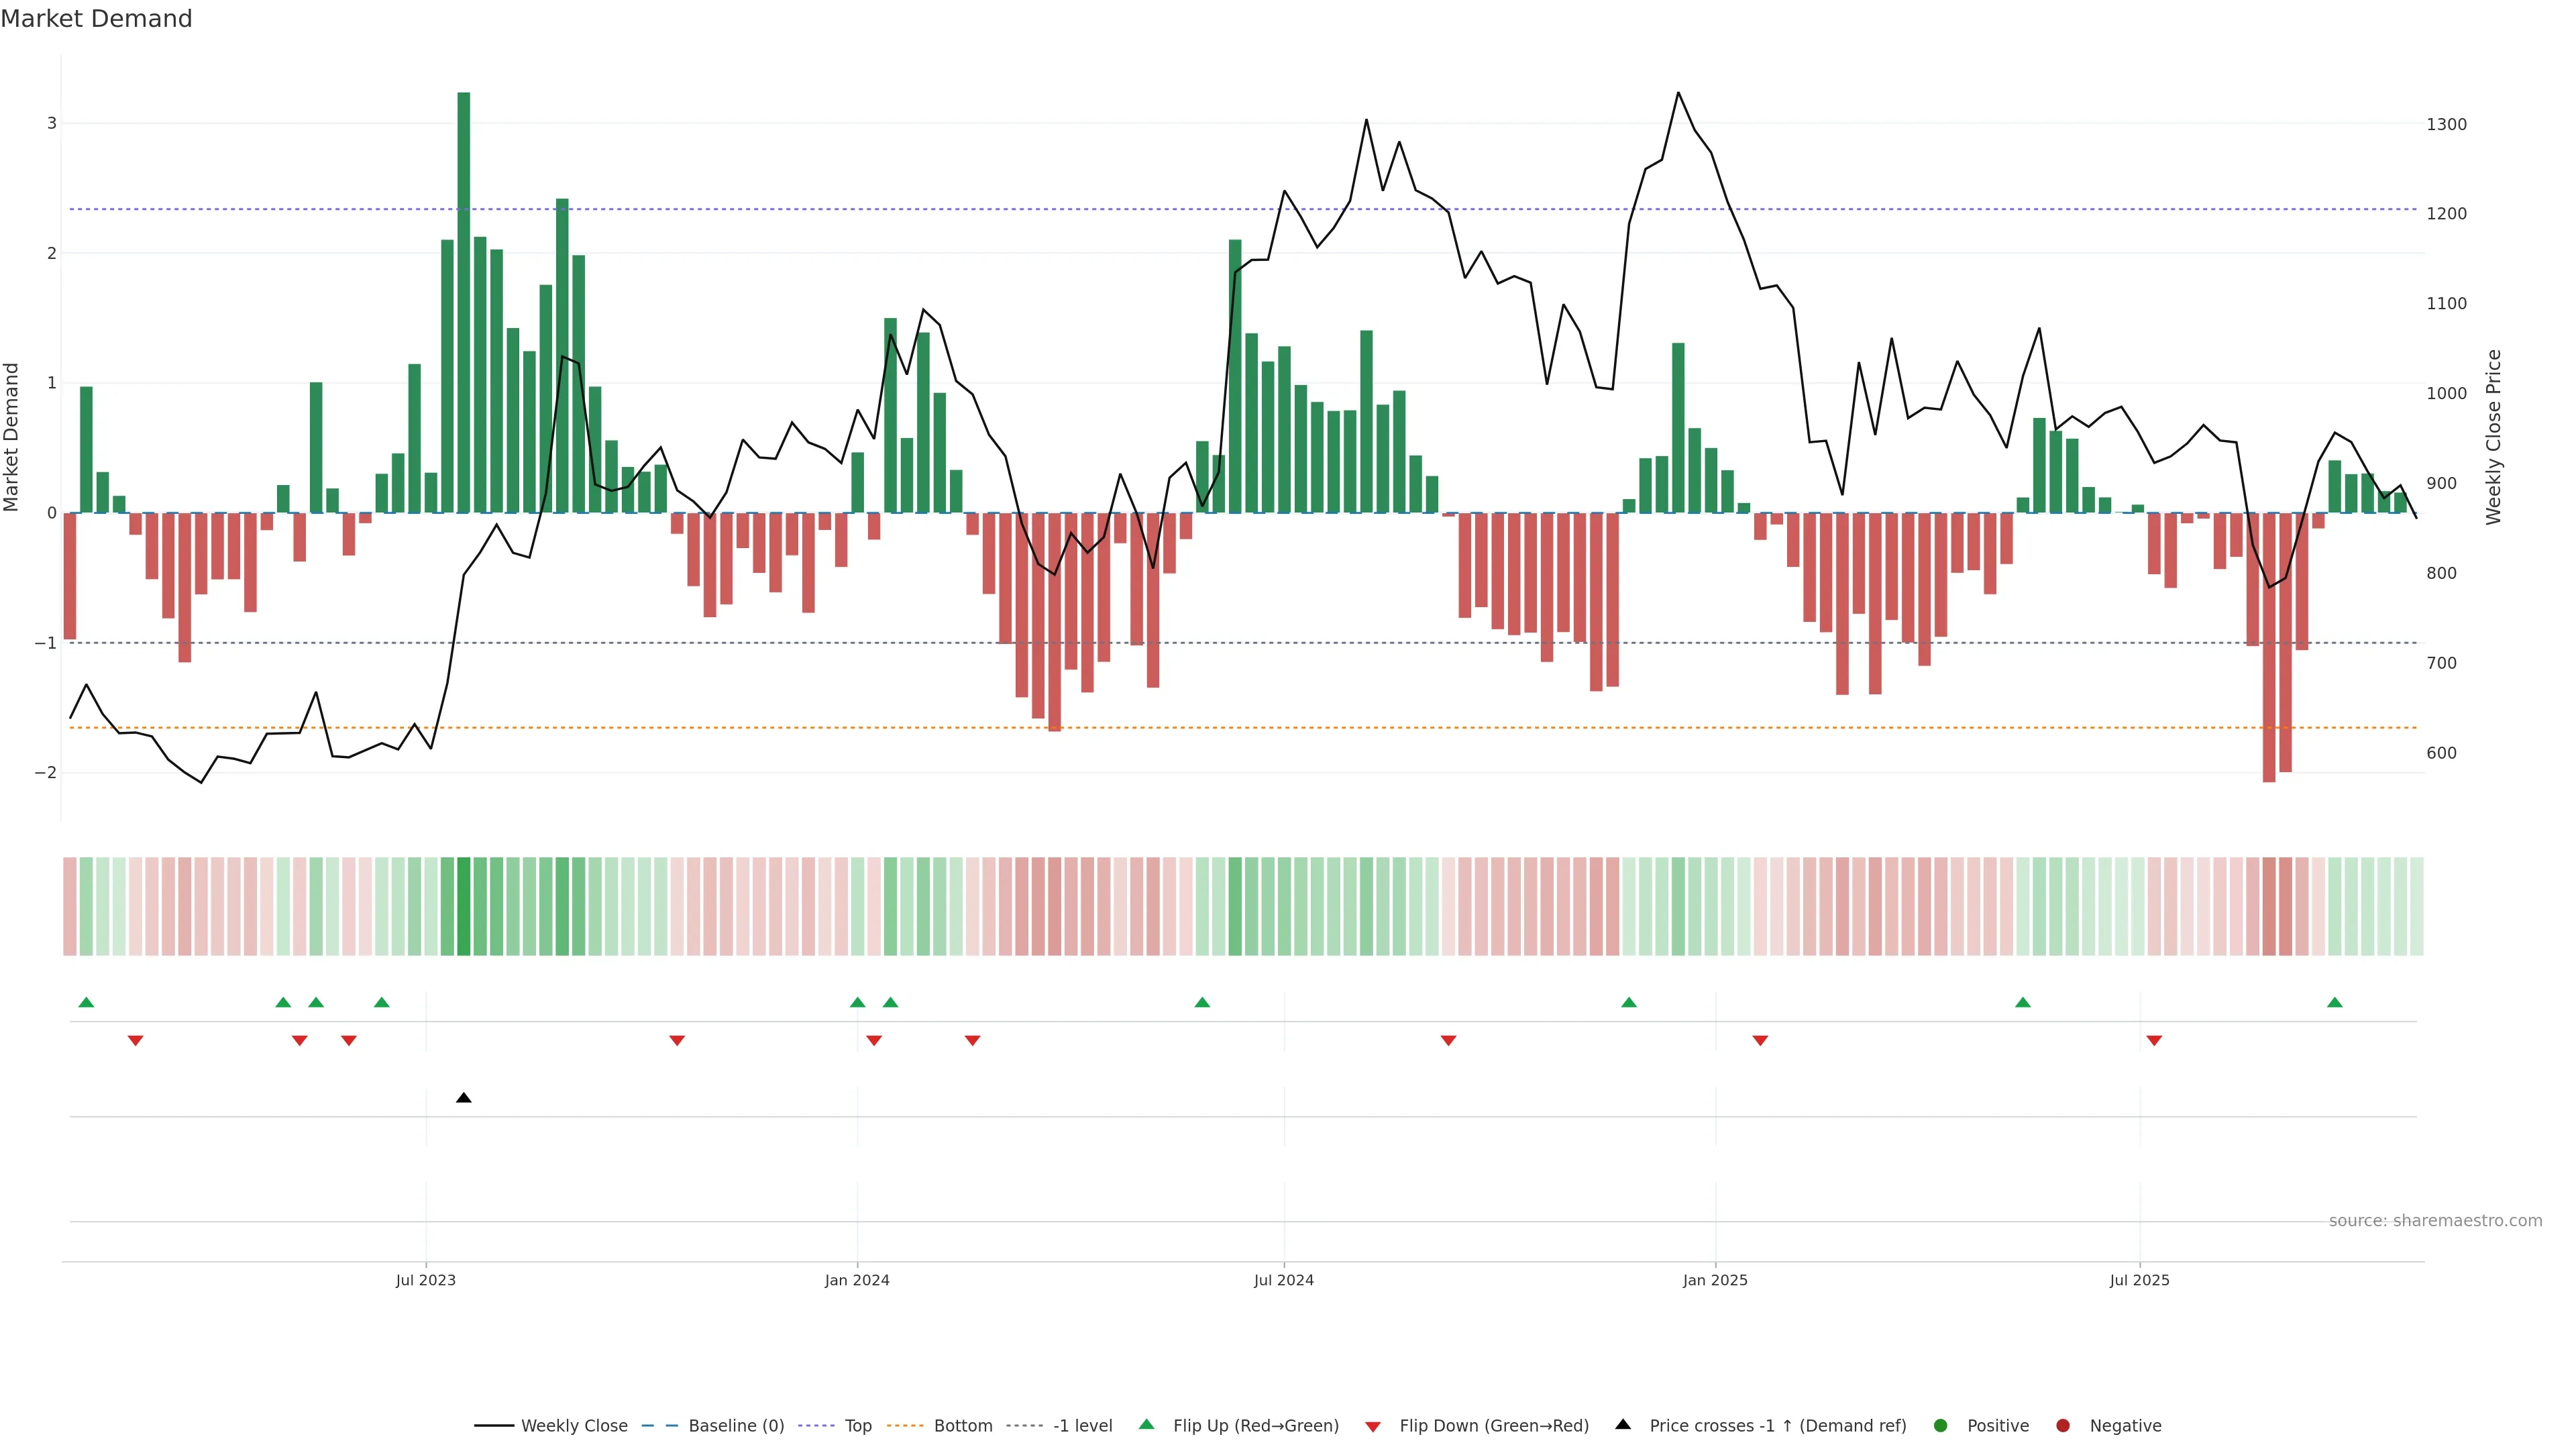
Task: Click the green Flip Up legend triangle
Action: (x=1146, y=1424)
